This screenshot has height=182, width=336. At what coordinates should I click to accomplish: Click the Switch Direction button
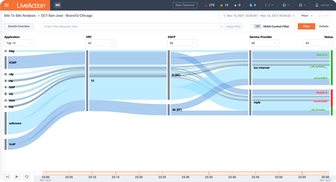pos(19,26)
